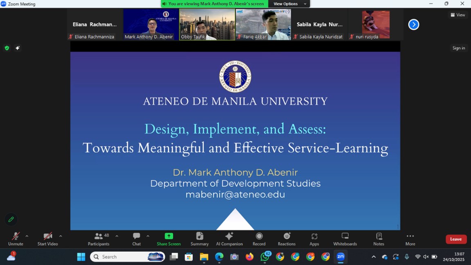Open the Participants panel

pos(99,239)
